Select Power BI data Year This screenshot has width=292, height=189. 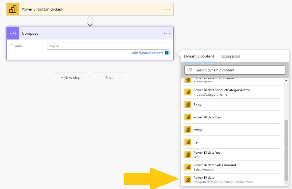(x=232, y=155)
